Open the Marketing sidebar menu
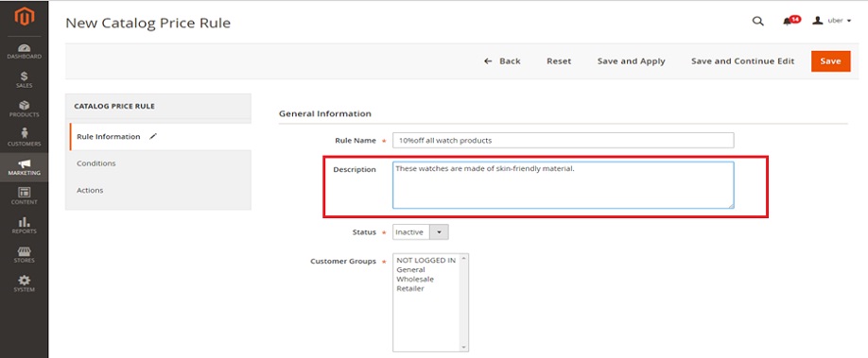The image size is (868, 358). [x=24, y=167]
